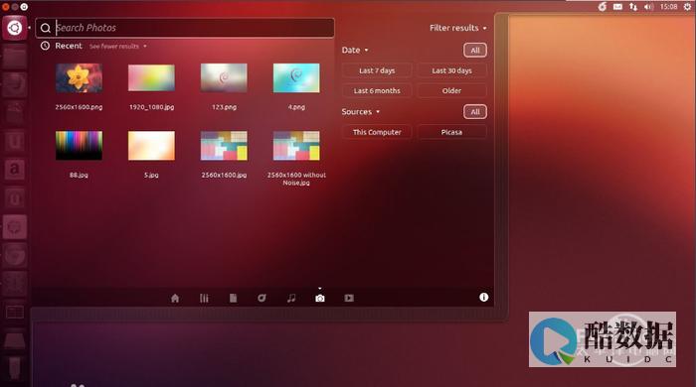Toggle the Last 7 days filter
This screenshot has width=696, height=387.
377,70
